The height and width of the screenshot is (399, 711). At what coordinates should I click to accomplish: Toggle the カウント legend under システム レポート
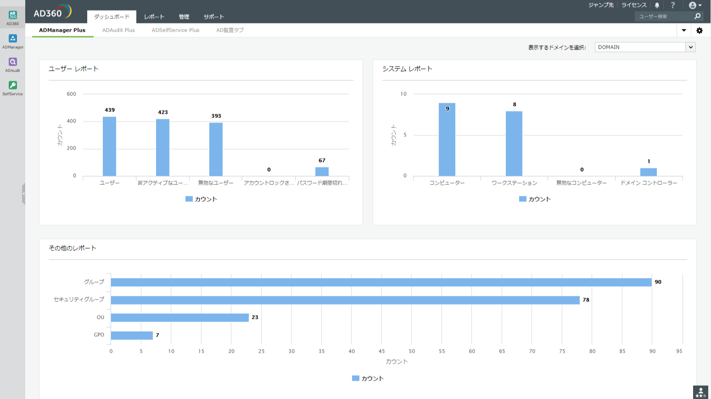pos(535,199)
